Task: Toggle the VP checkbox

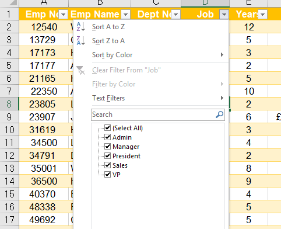Action: [x=107, y=175]
